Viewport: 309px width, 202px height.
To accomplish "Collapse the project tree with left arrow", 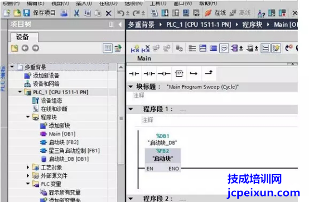I will point(120,24).
